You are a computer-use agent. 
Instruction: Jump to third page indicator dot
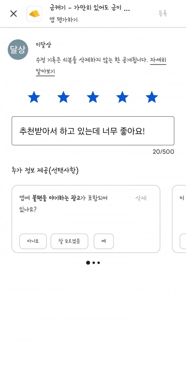coord(99,263)
